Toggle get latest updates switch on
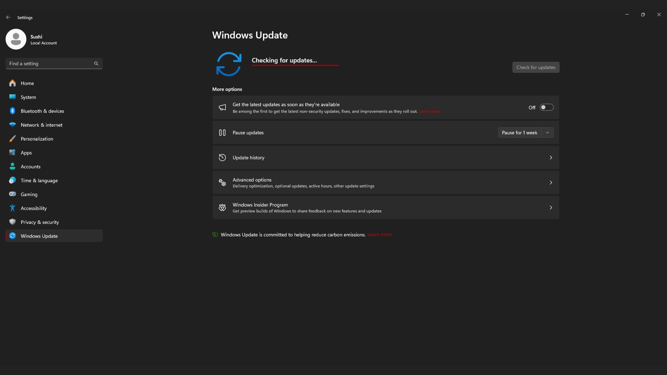The image size is (667, 375). [546, 107]
